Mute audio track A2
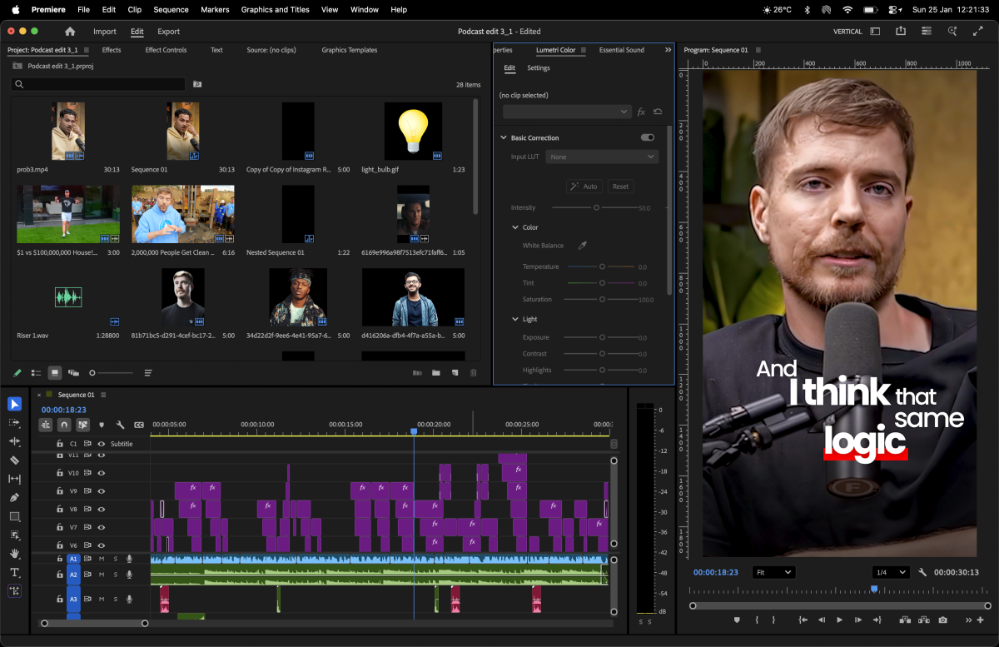This screenshot has width=999, height=647. pyautogui.click(x=102, y=575)
